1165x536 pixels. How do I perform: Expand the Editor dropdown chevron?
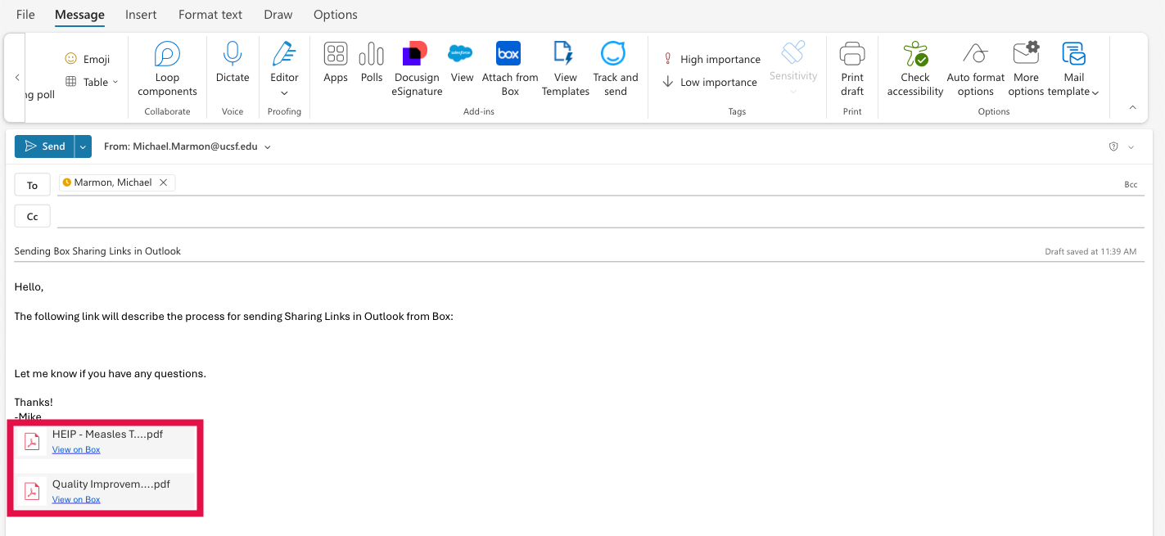[284, 93]
